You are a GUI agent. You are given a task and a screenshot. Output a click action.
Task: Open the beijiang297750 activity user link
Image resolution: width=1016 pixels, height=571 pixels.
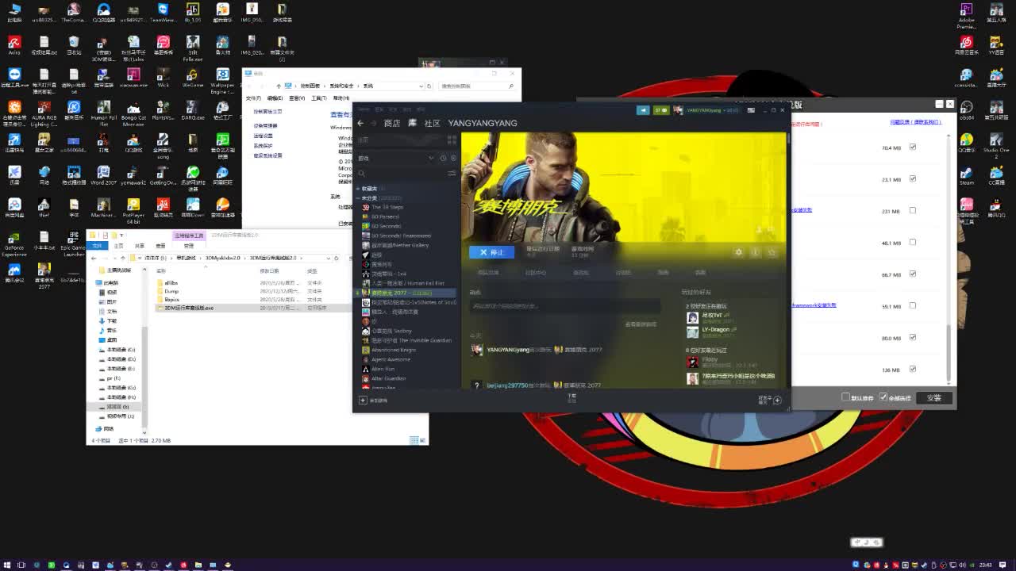point(506,385)
